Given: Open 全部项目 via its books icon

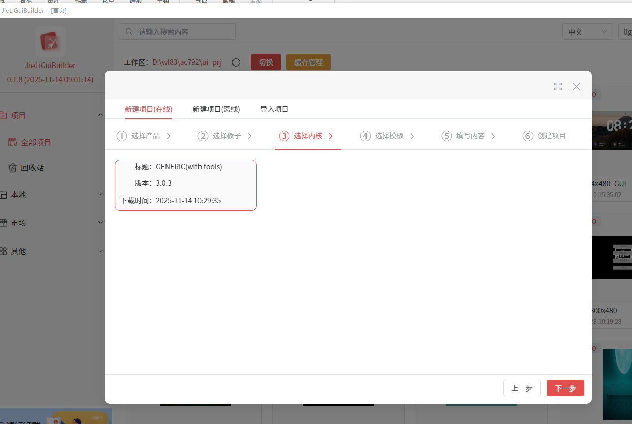Looking at the screenshot, I should pyautogui.click(x=13, y=142).
